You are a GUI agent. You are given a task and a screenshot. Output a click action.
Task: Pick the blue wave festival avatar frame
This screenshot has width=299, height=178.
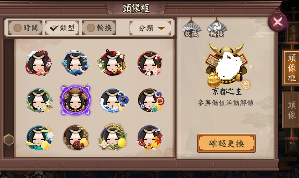[113, 100]
